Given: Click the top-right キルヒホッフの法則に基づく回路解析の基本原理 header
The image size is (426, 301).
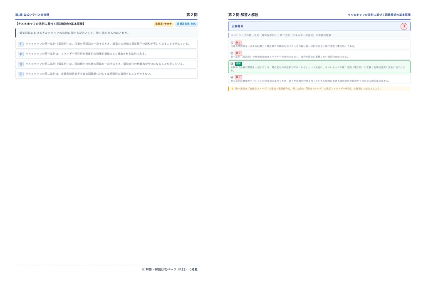Looking at the screenshot, I should [x=379, y=15].
